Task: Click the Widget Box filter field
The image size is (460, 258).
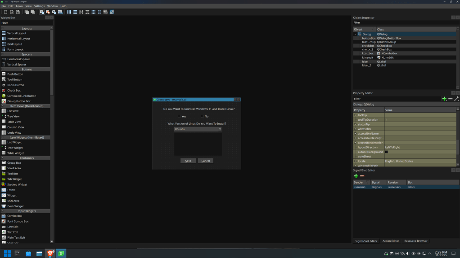Action: click(x=26, y=23)
